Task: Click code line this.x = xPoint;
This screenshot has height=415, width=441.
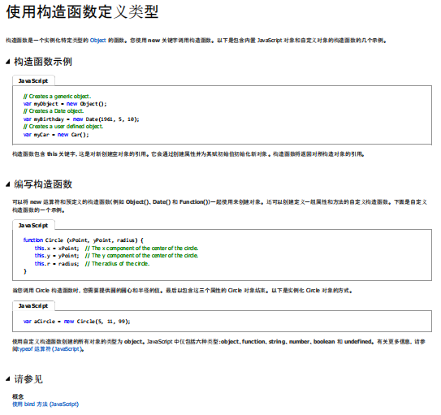Action: click(57, 249)
